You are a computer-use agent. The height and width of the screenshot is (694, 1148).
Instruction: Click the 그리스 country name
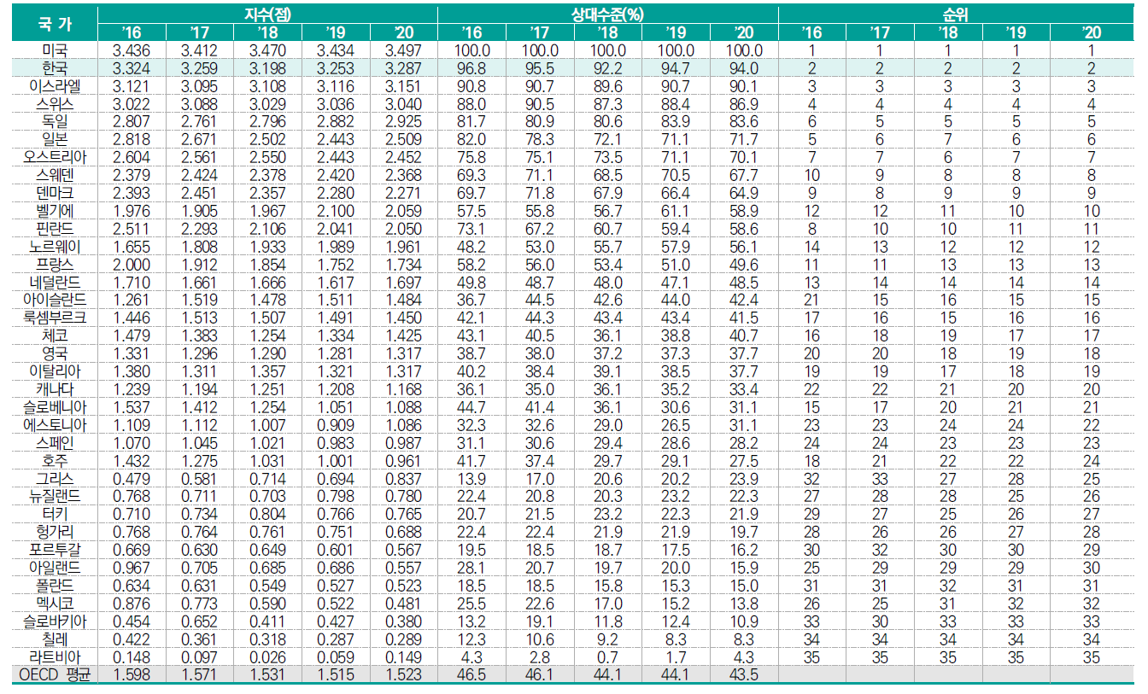[55, 477]
